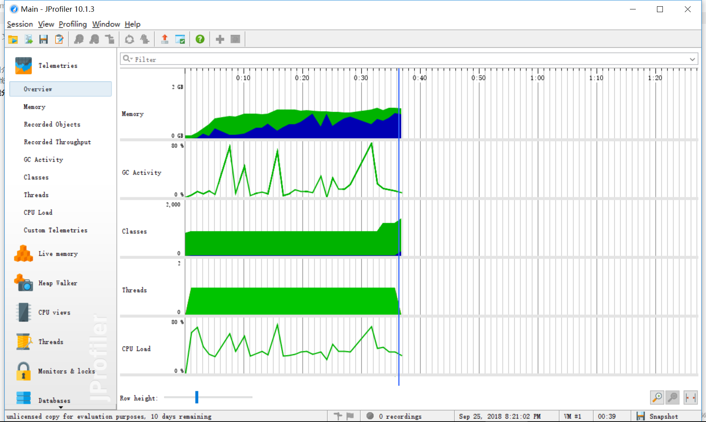706x422 pixels.
Task: Open view settings window icon
Action: (180, 39)
